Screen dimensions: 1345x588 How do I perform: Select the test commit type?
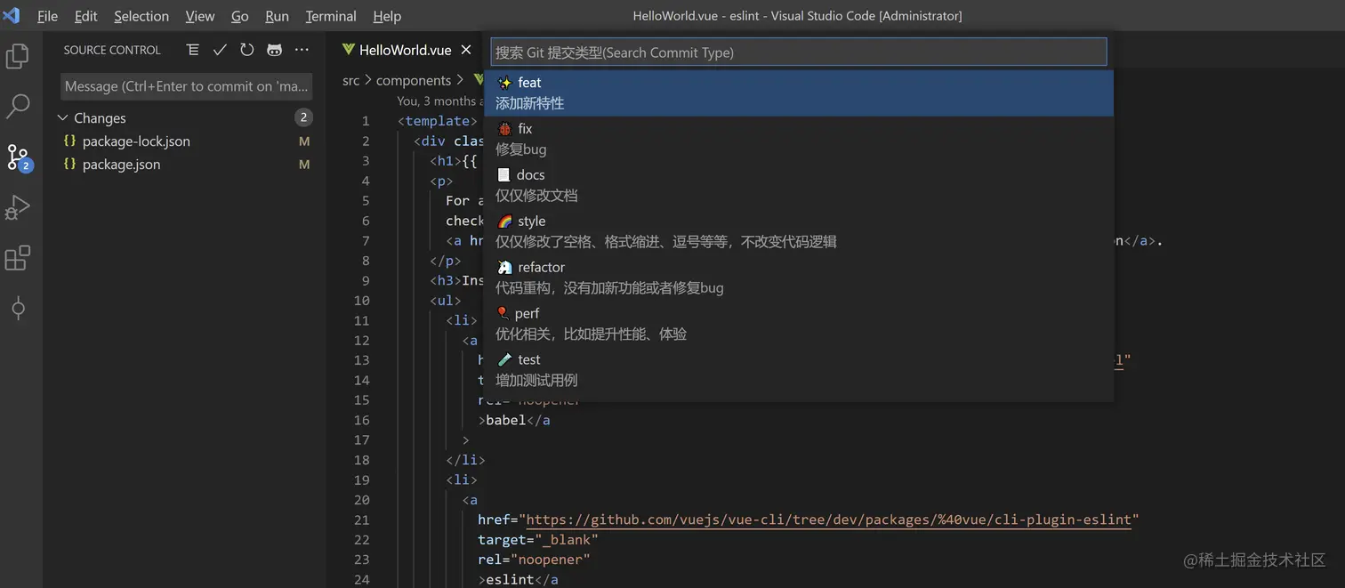[799, 371]
